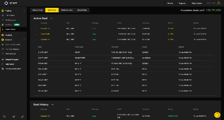Click the Short strategy label in first deal
This screenshot has height=120, width=224.
(94, 29)
